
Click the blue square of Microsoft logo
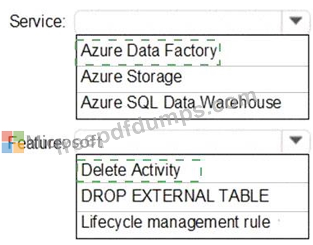[x=7, y=148]
